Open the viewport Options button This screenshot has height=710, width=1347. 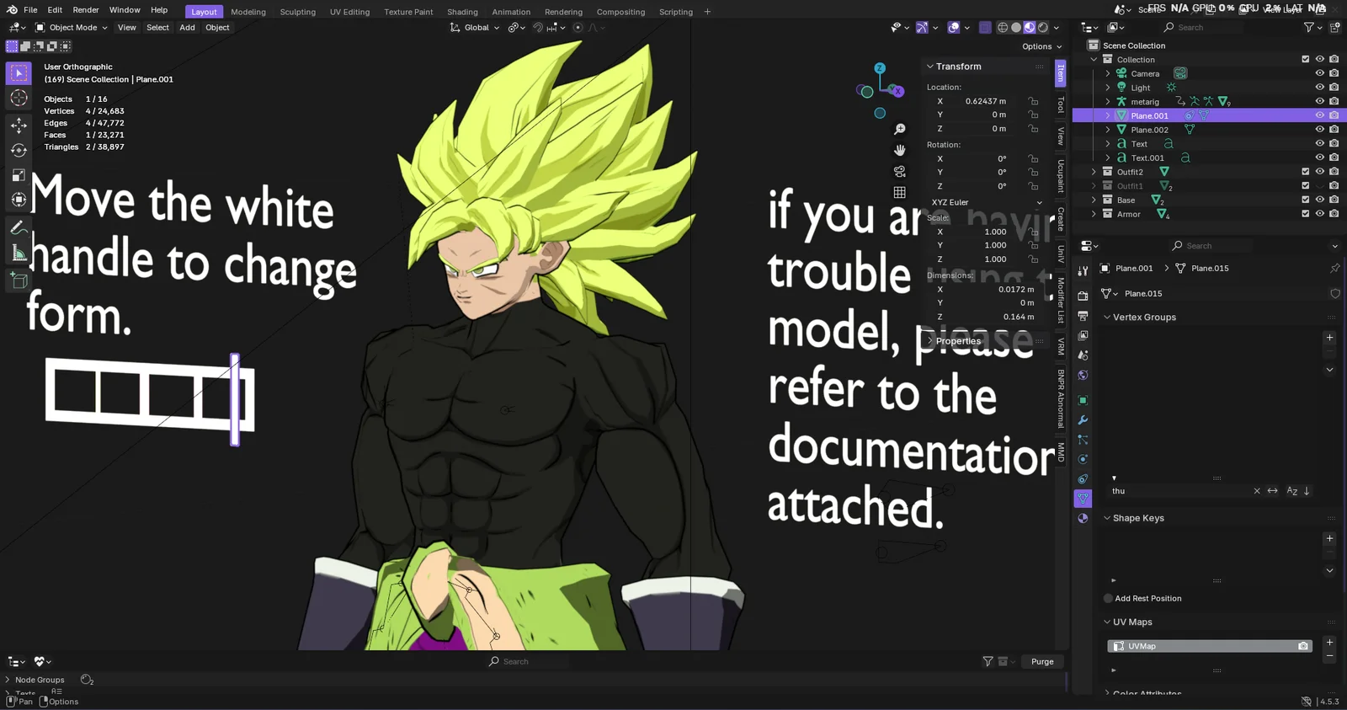click(1041, 46)
